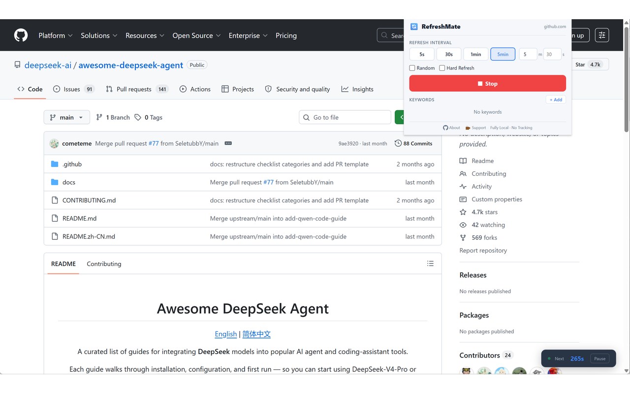Open the README.md file name link
The width and height of the screenshot is (630, 394).
(79, 218)
